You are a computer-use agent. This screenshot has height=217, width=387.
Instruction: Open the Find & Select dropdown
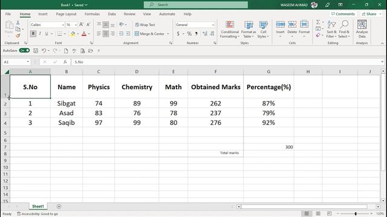(x=344, y=29)
